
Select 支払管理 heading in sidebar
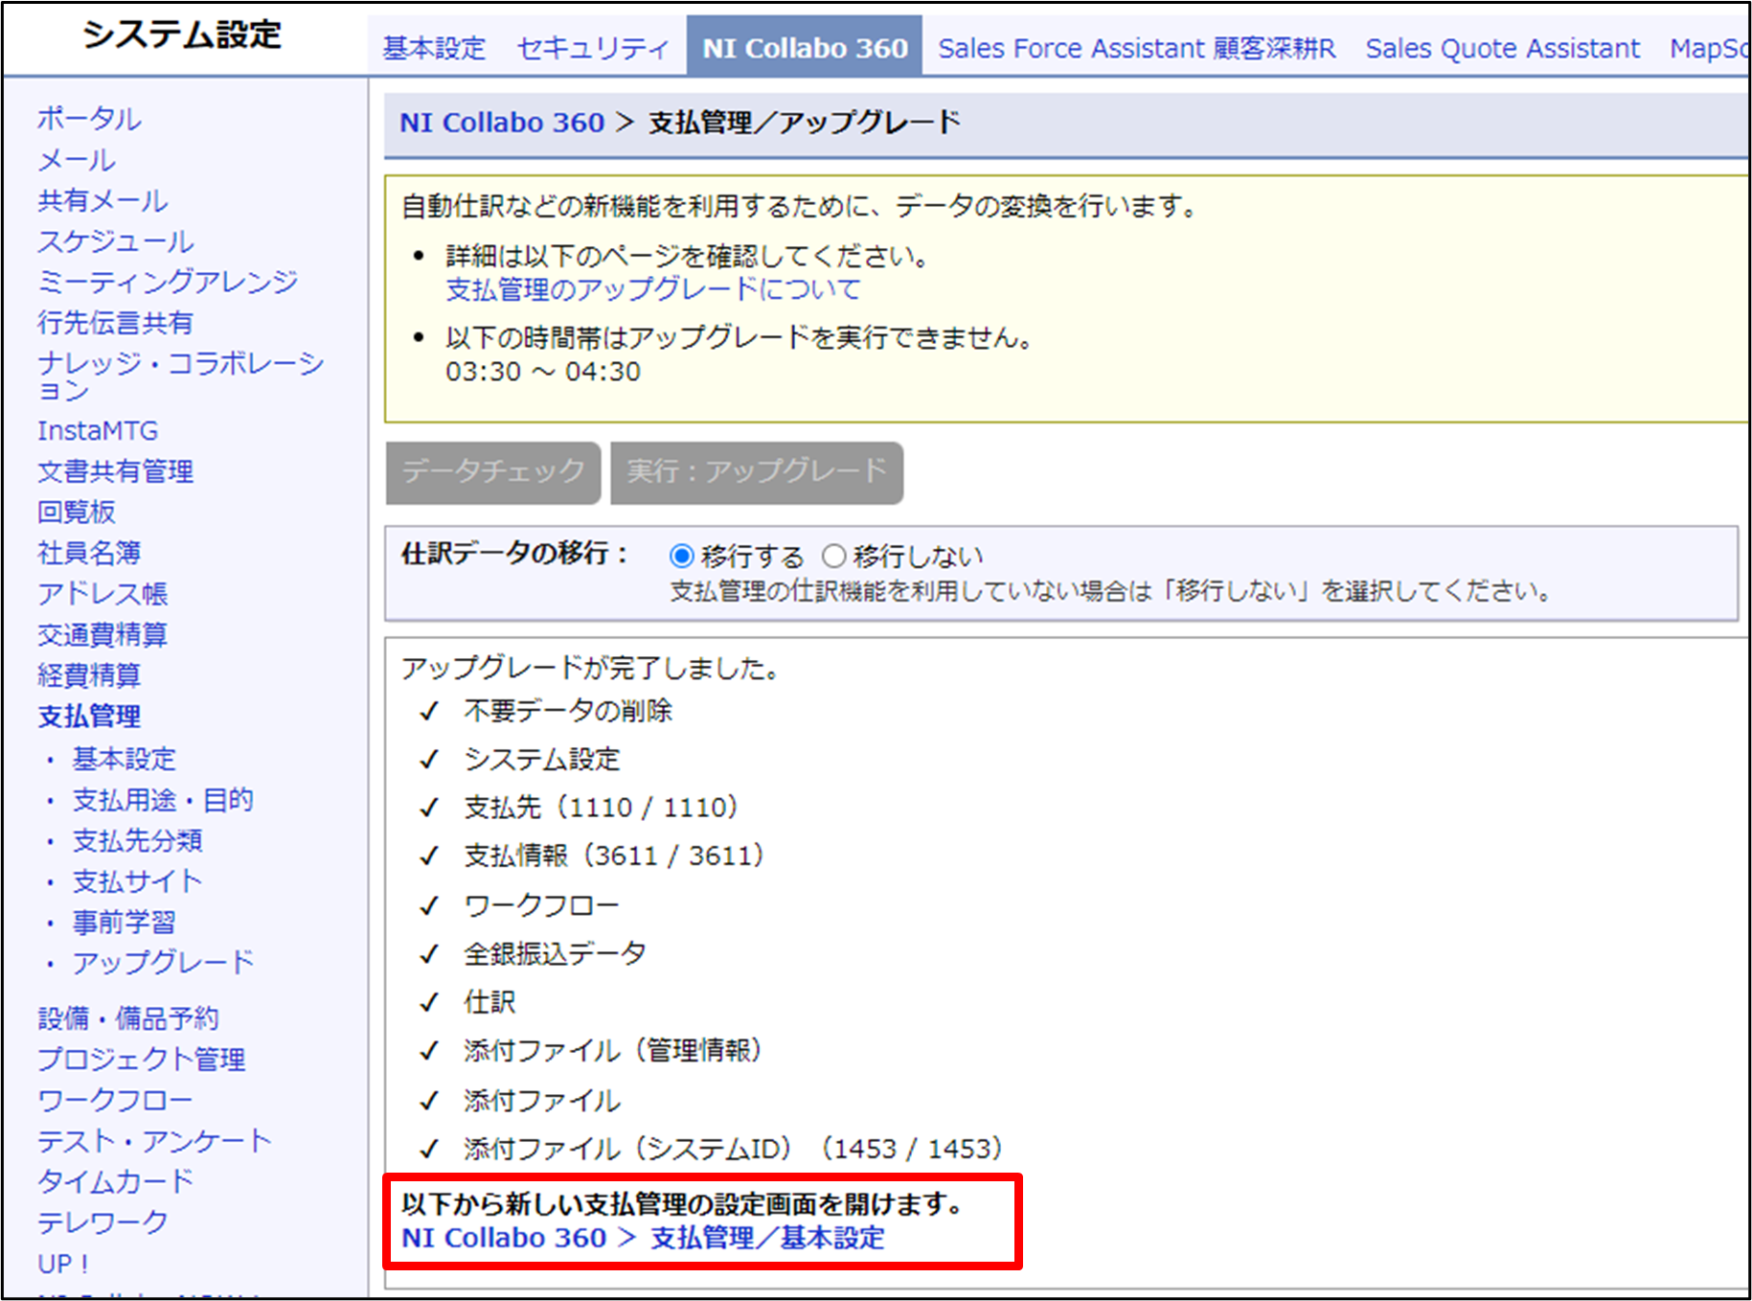pos(89,717)
